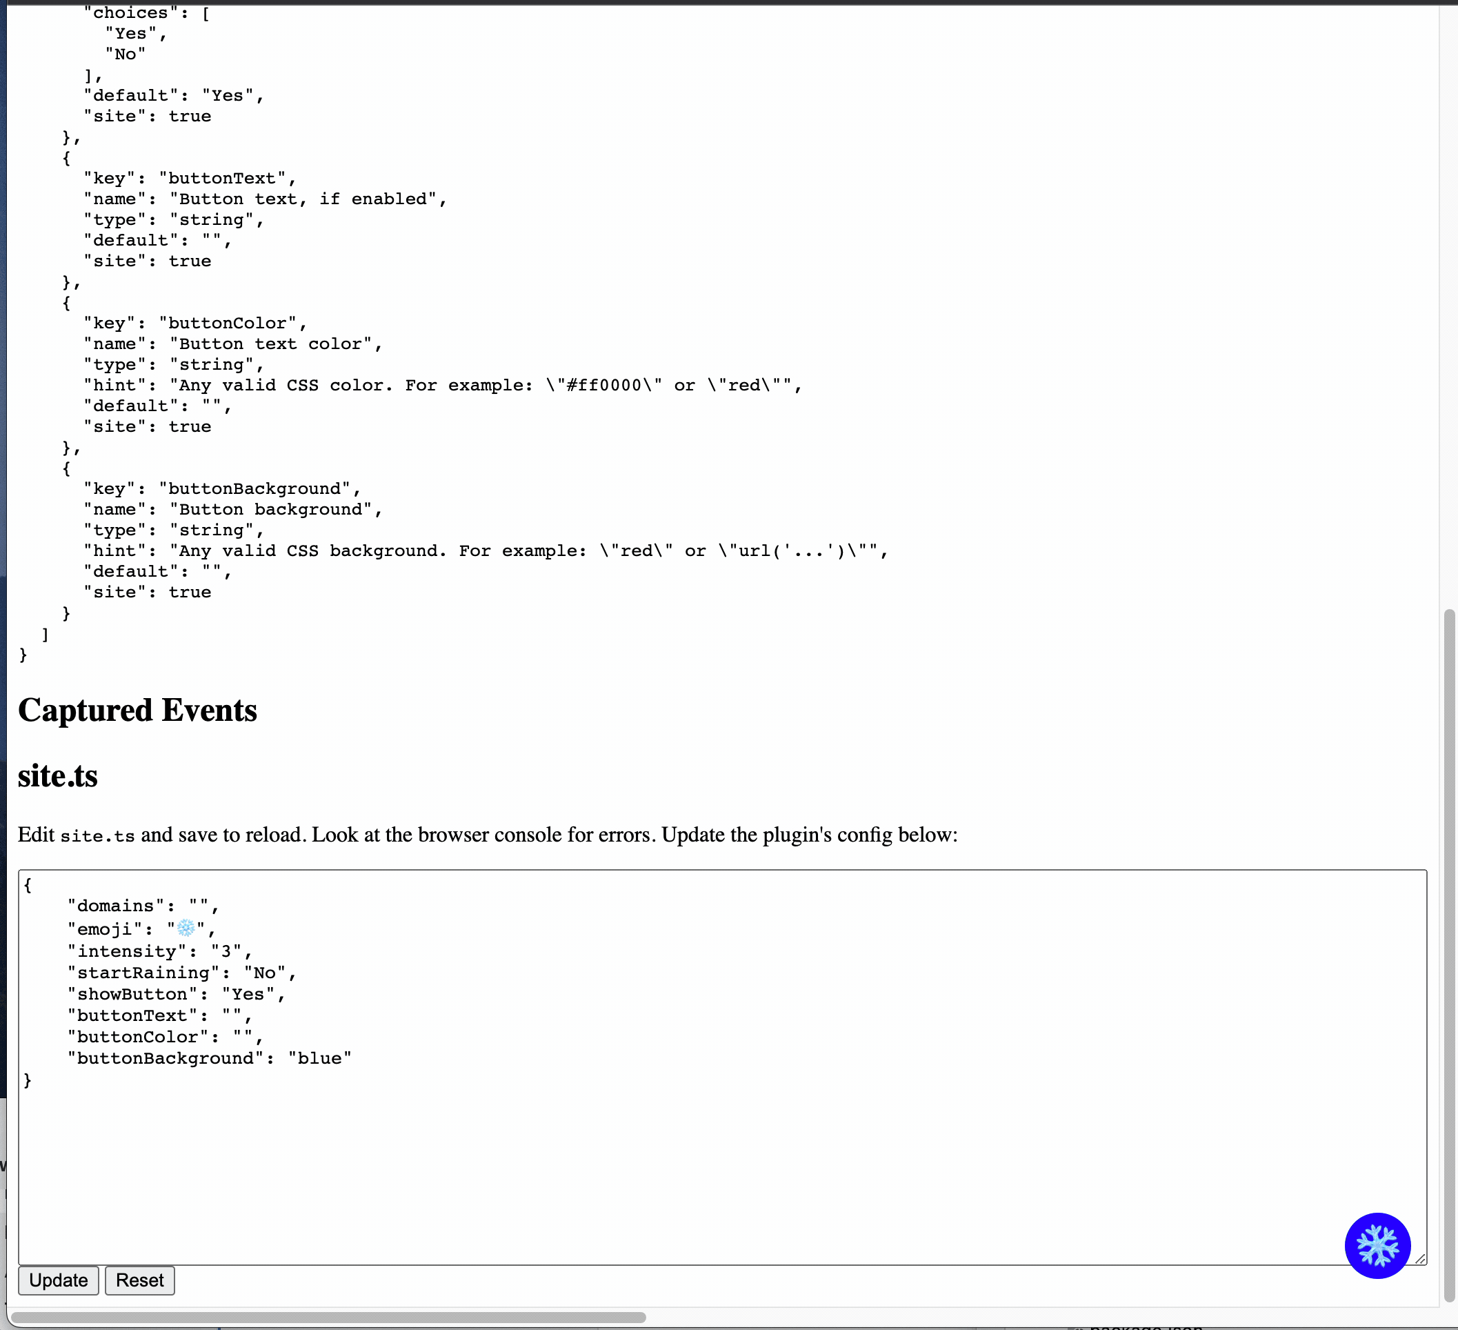Click the "Edit site.ts and save to reload" paragraph

pyautogui.click(x=488, y=835)
